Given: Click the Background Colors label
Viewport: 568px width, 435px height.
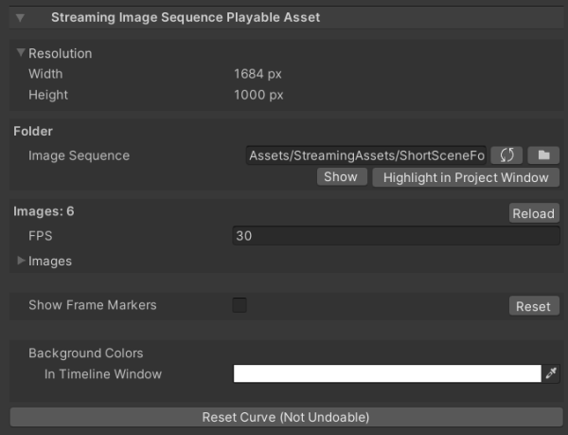Looking at the screenshot, I should click(x=85, y=353).
